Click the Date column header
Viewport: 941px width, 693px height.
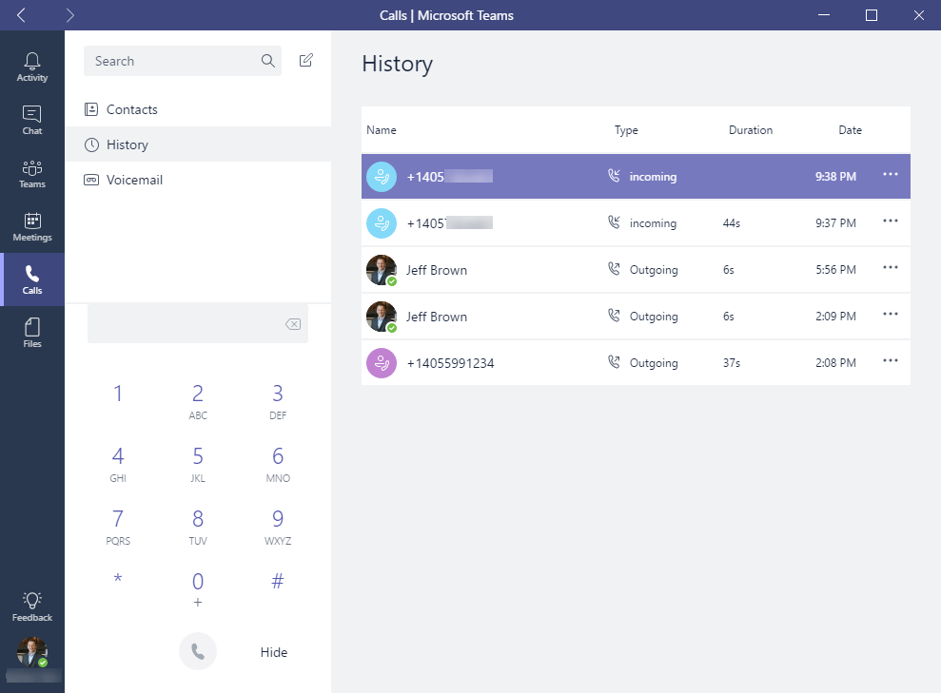850,130
